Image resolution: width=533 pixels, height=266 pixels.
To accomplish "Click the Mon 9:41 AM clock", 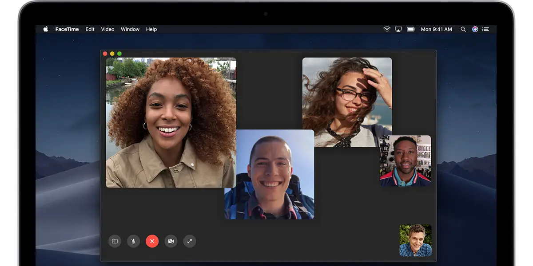I will [436, 29].
